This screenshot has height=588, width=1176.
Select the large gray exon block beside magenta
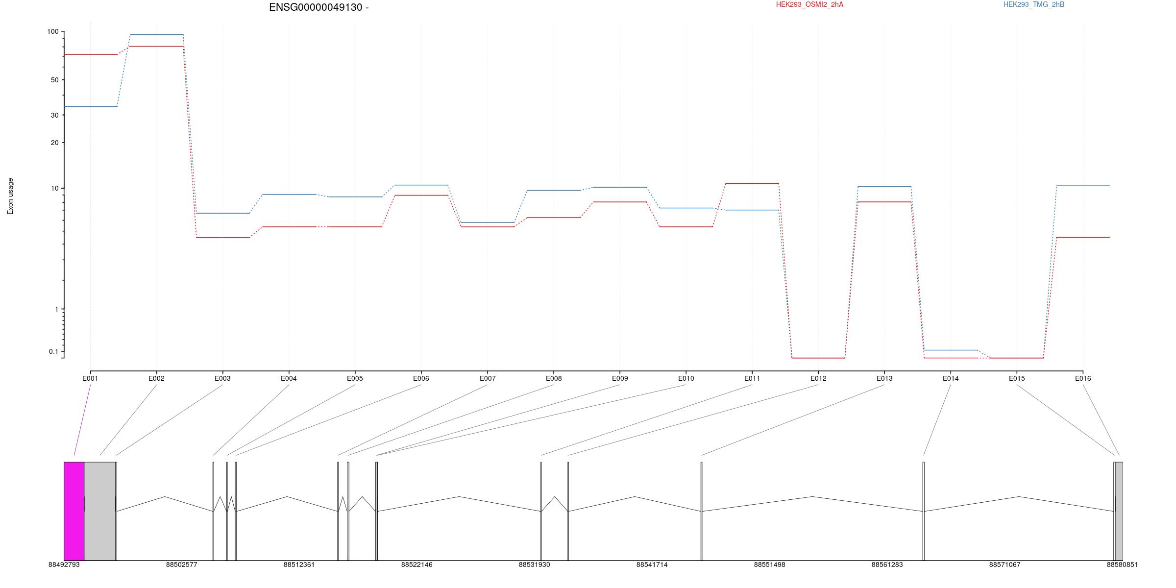pos(100,511)
